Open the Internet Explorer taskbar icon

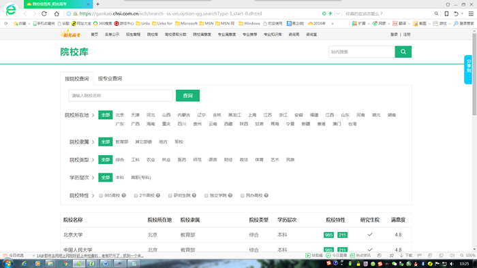click(24, 264)
